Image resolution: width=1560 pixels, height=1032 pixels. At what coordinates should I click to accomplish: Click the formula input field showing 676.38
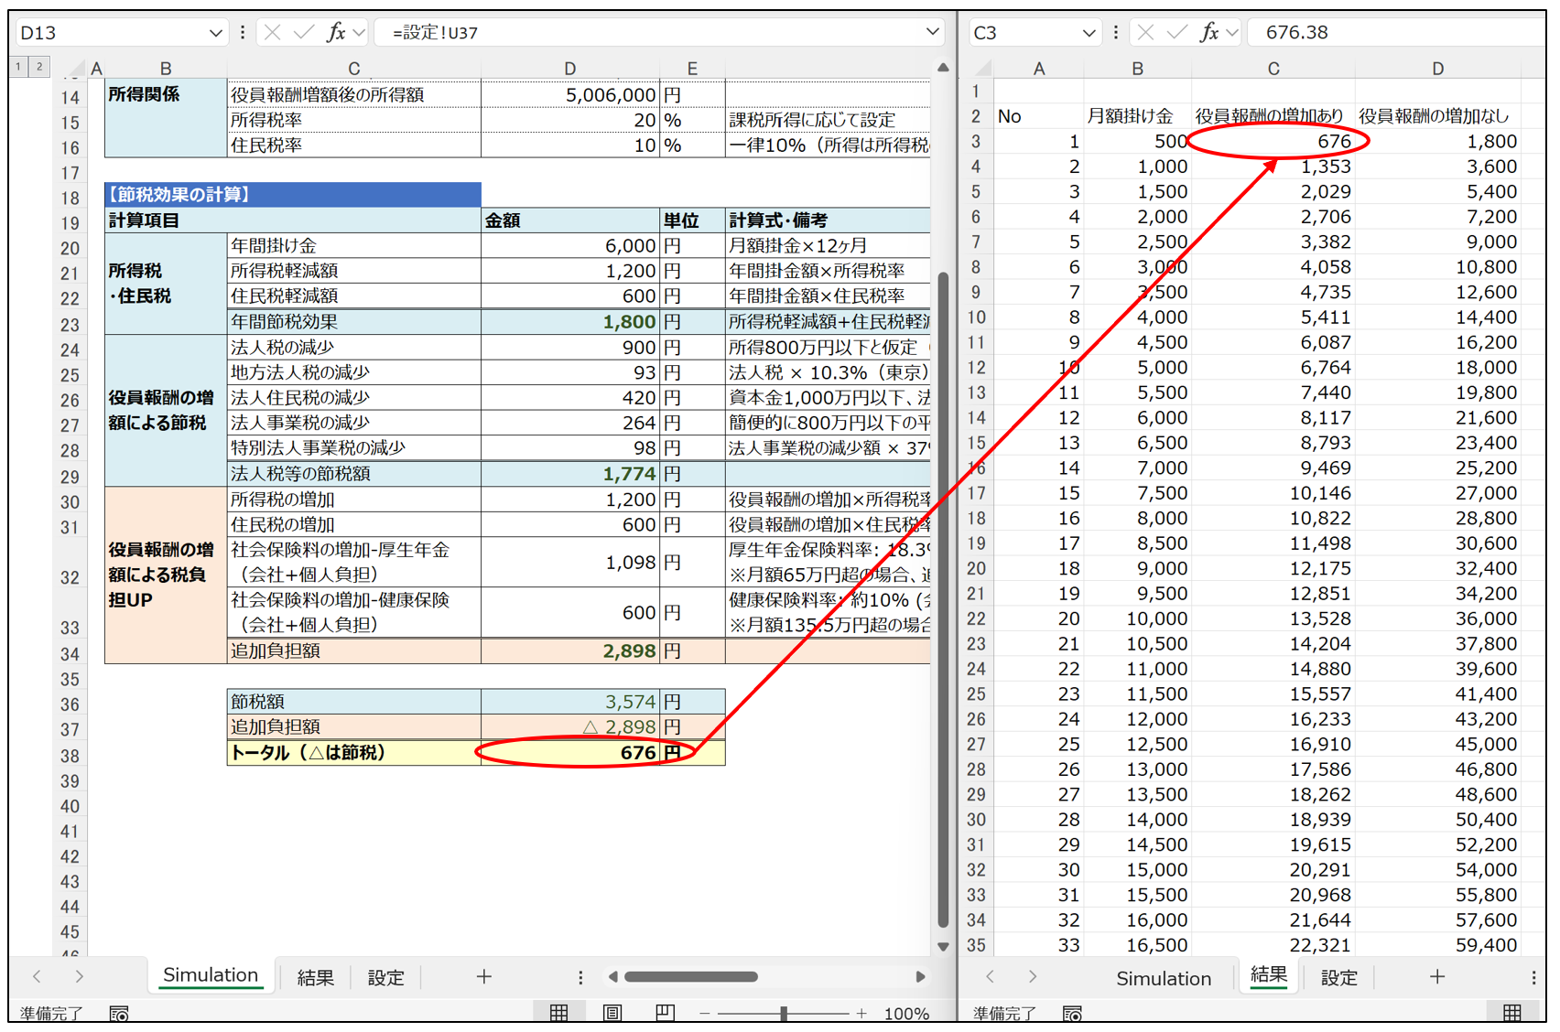click(1392, 33)
